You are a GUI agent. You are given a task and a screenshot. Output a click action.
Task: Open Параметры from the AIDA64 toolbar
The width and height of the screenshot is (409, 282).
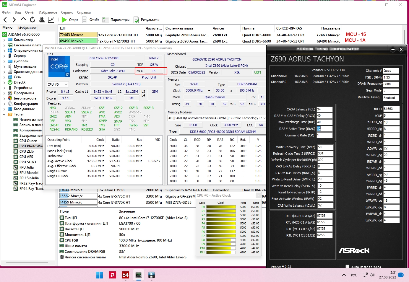click(x=116, y=20)
